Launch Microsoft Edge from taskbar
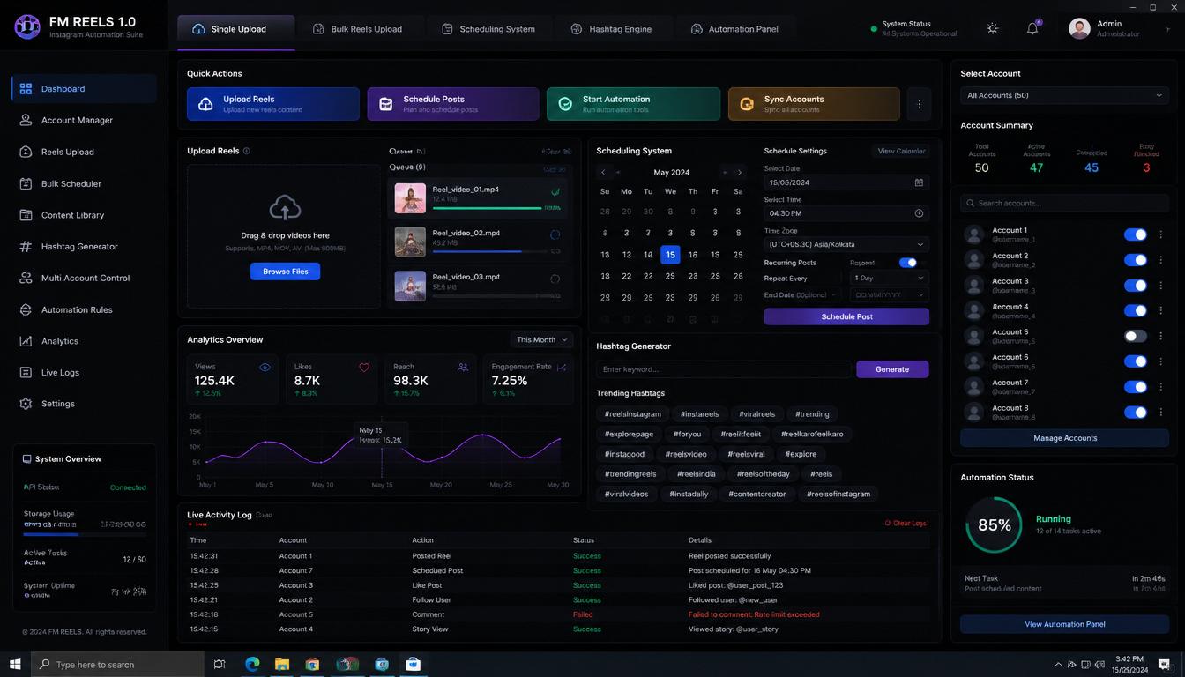This screenshot has height=677, width=1185. [252, 664]
